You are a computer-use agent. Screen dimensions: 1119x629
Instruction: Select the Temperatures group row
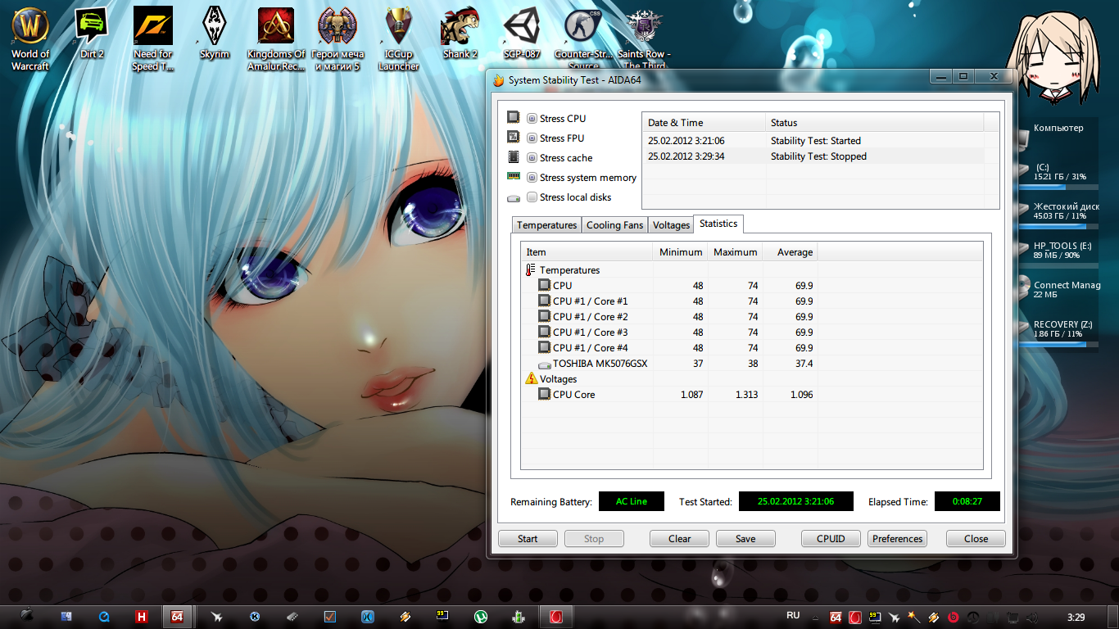point(751,270)
